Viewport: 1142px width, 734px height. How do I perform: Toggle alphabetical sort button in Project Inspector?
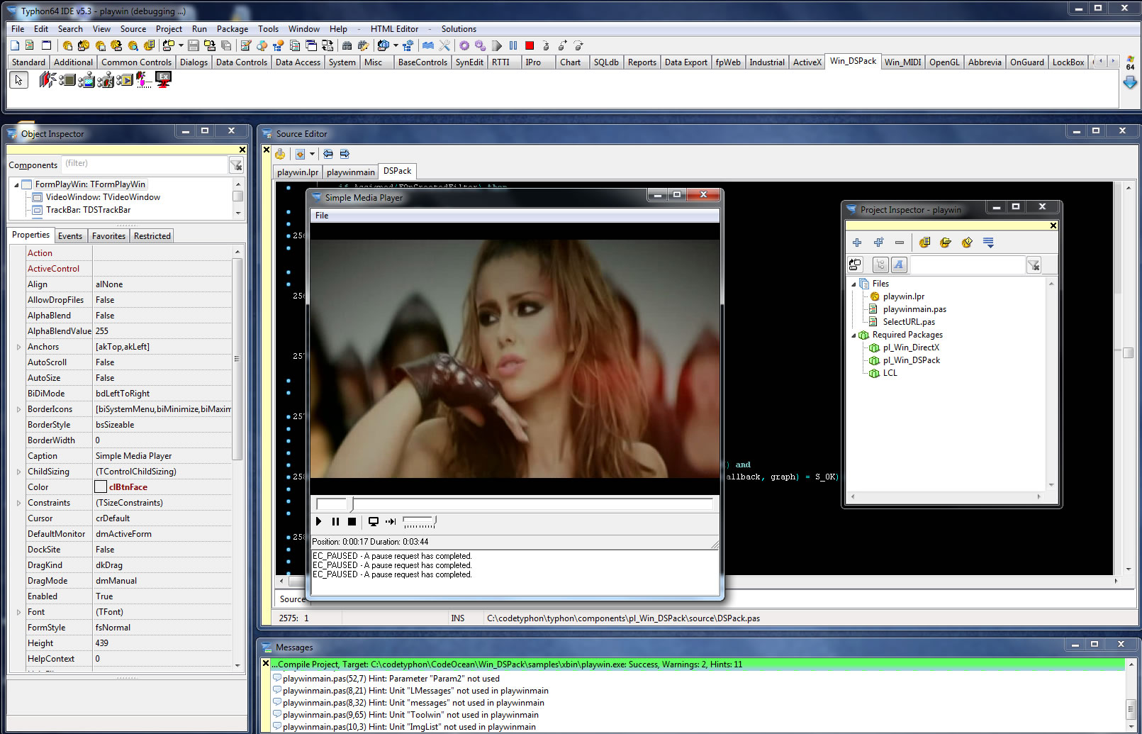pyautogui.click(x=899, y=265)
